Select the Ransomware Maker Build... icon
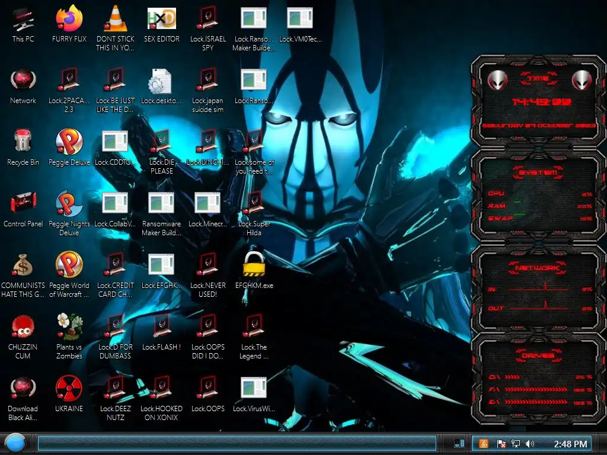 point(161,203)
